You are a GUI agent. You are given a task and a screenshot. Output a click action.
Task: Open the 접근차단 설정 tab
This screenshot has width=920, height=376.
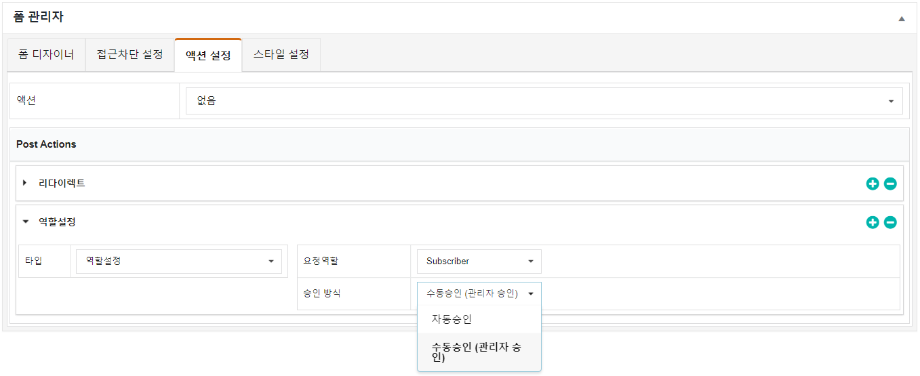[x=130, y=55]
